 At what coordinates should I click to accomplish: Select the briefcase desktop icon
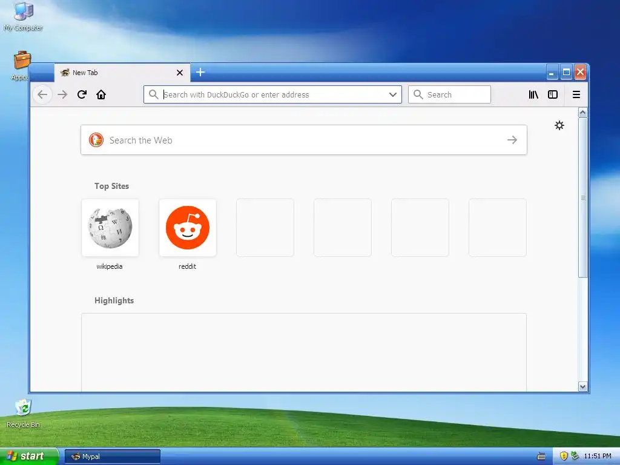point(22,60)
